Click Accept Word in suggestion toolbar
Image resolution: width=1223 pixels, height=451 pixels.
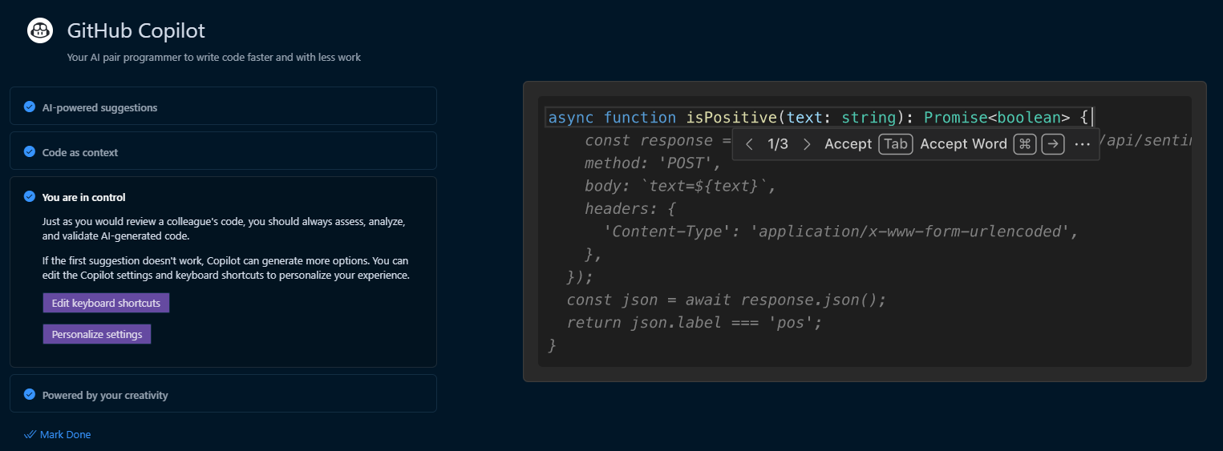pyautogui.click(x=963, y=144)
